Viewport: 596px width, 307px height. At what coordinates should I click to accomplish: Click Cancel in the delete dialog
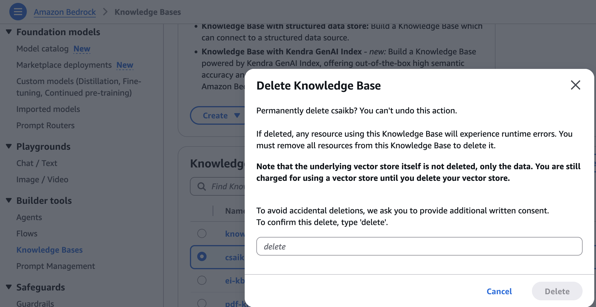pos(499,291)
